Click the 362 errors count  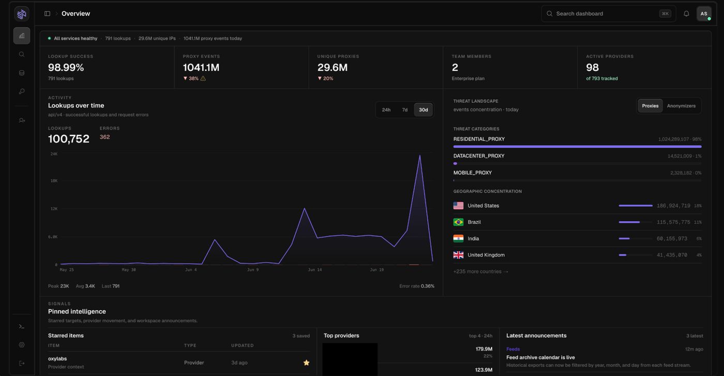tap(104, 137)
